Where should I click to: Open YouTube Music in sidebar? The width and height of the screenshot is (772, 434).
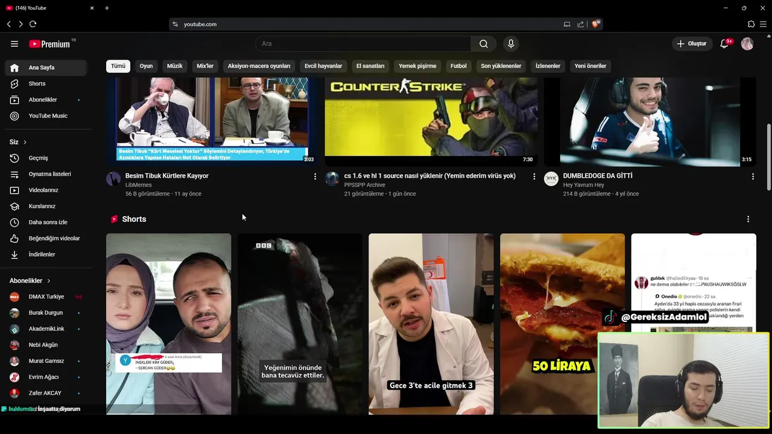point(46,116)
